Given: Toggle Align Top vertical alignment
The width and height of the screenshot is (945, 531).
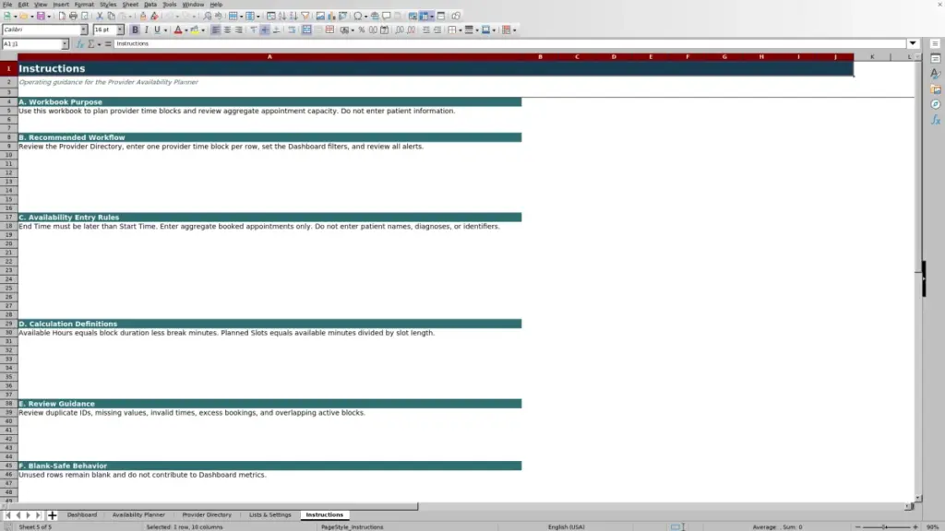Looking at the screenshot, I should (254, 30).
